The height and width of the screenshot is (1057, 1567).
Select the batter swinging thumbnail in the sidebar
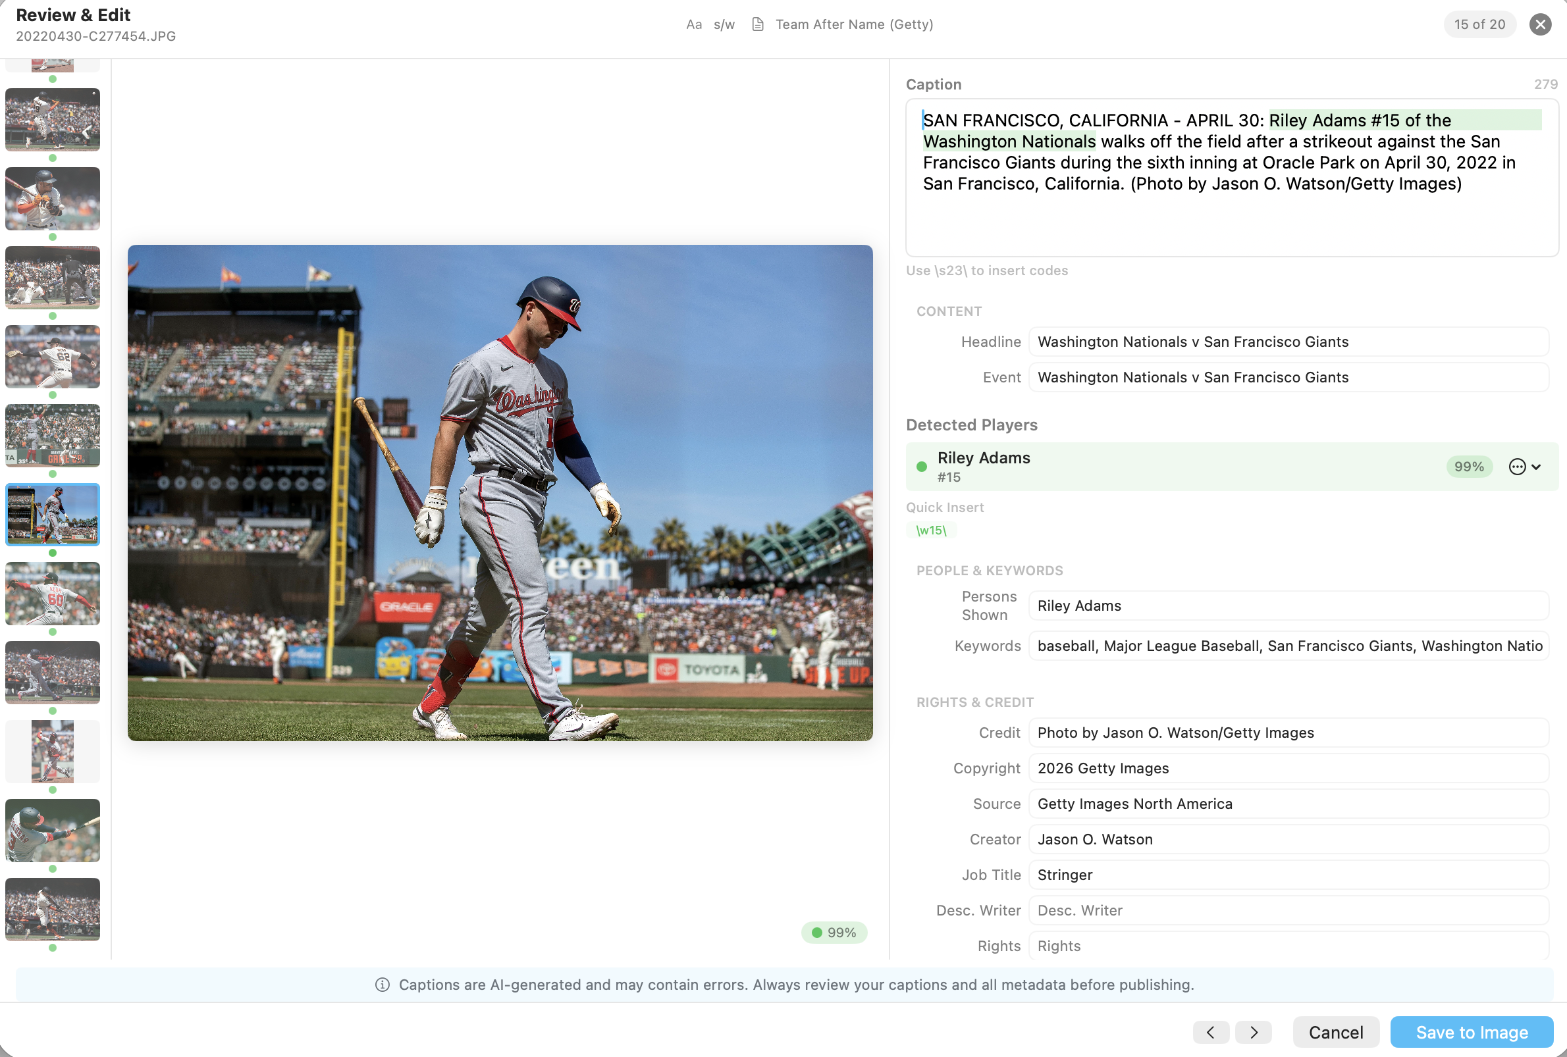[53, 831]
